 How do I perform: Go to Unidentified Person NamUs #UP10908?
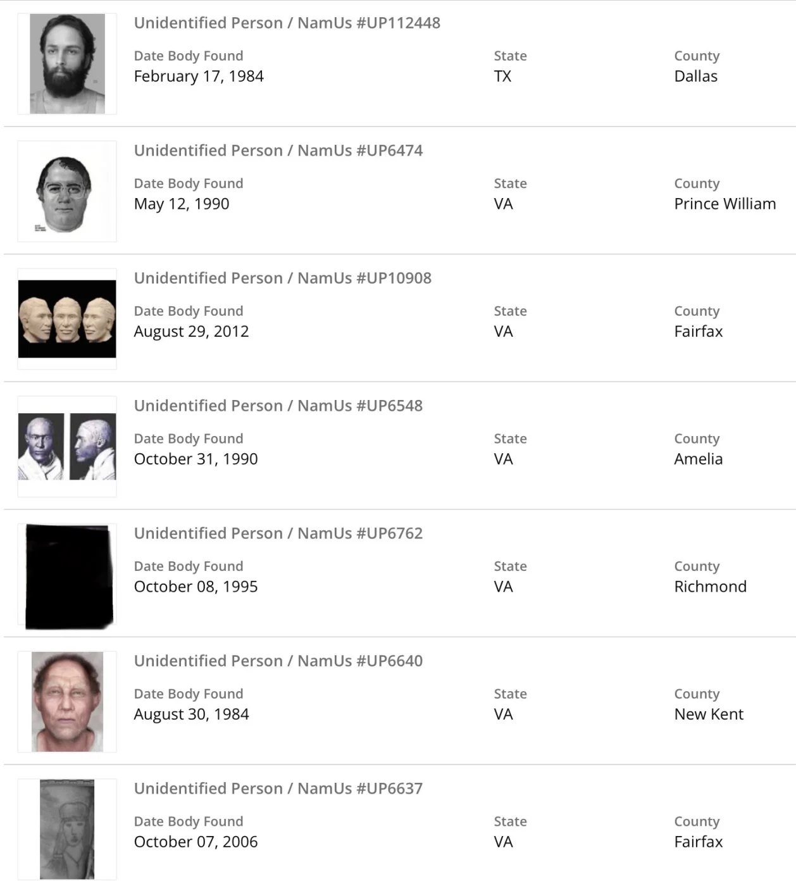[x=282, y=278]
